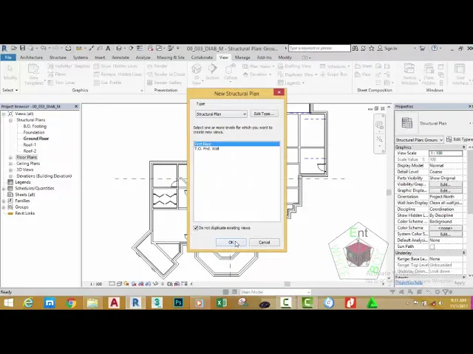The image size is (473, 354).
Task: Click the binoculars search icon
Action: click(x=355, y=48)
